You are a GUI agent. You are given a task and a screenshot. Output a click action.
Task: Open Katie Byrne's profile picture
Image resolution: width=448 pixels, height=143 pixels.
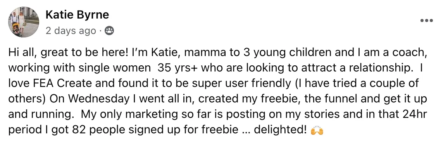(23, 22)
